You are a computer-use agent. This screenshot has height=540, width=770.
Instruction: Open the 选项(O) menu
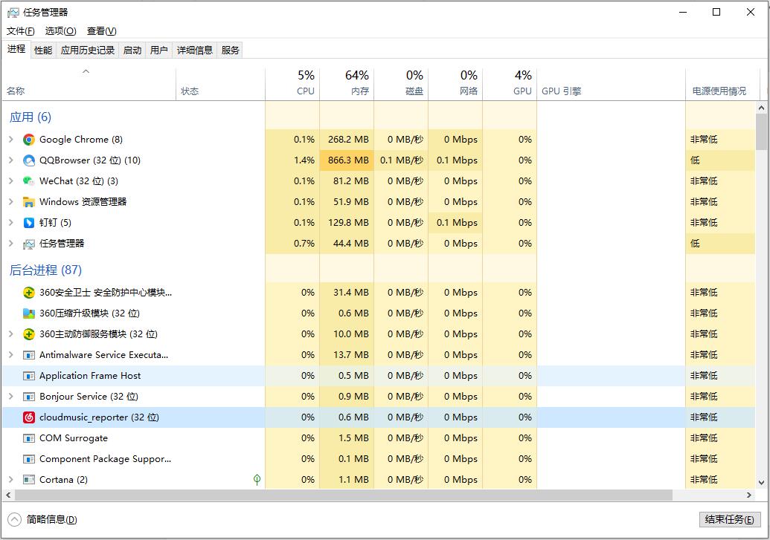[60, 31]
